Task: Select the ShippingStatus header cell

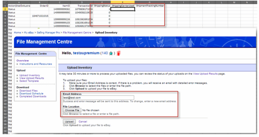Action: point(102,6)
